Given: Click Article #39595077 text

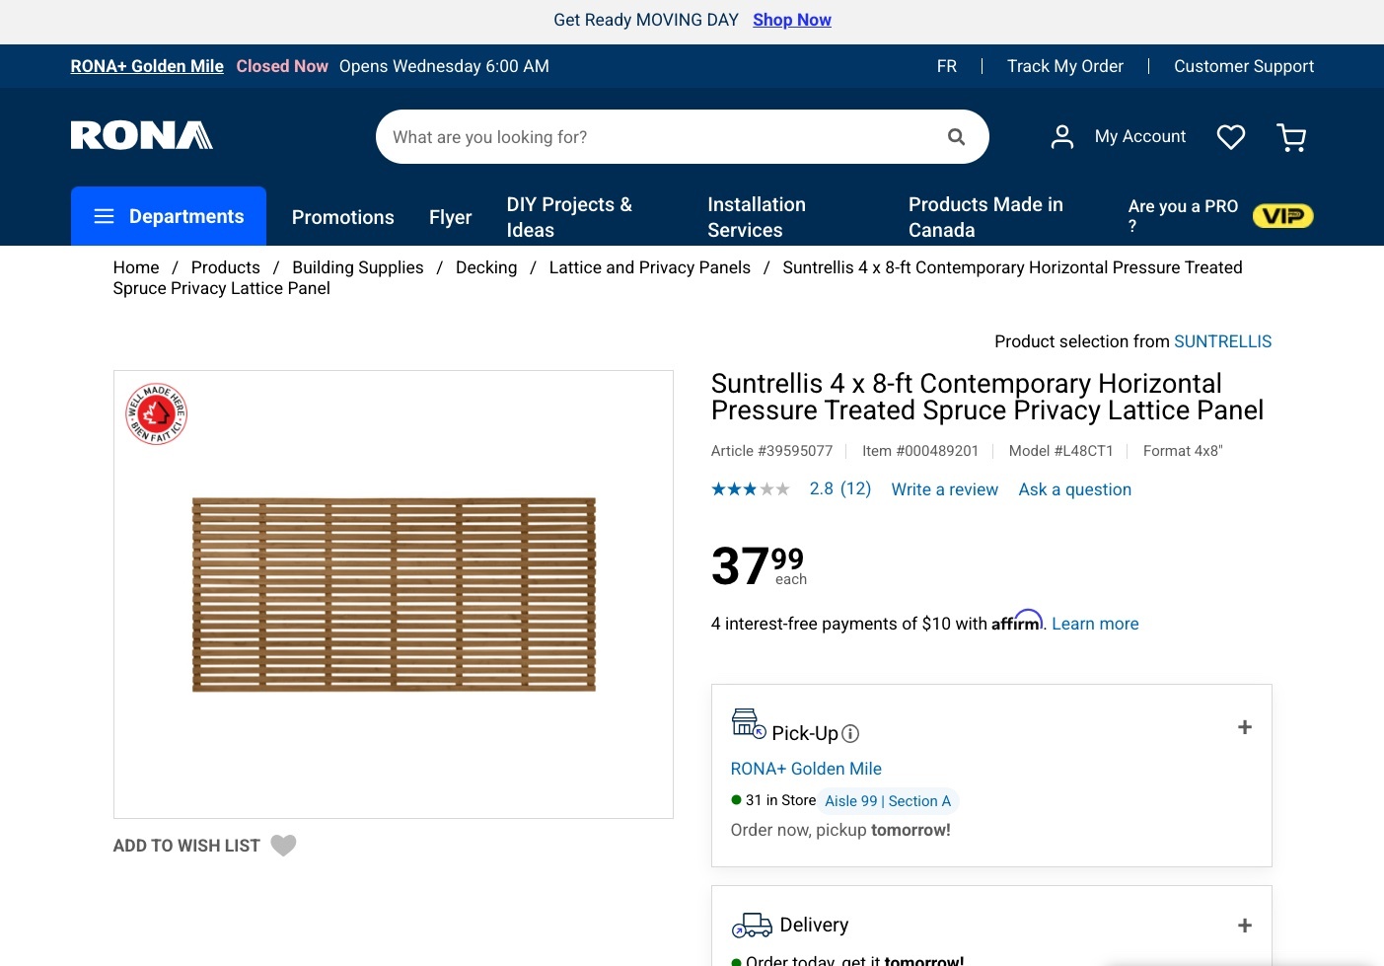Looking at the screenshot, I should [772, 451].
